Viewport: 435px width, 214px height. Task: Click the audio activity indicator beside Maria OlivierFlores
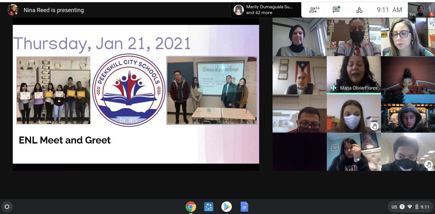coord(333,88)
